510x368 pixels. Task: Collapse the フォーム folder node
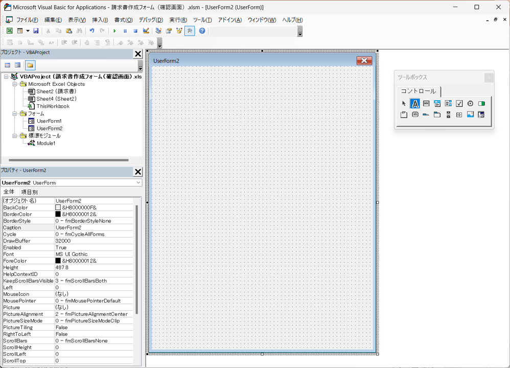point(15,114)
